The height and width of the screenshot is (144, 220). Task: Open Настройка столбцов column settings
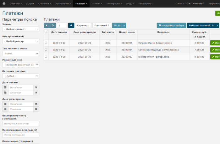(x=172, y=25)
